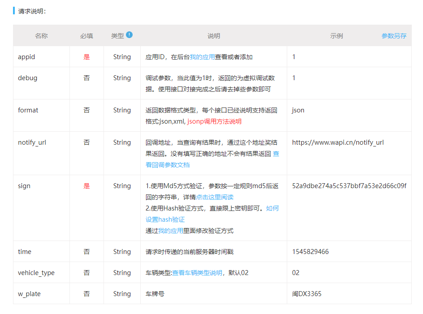The height and width of the screenshot is (314, 423).
Task: Click the 必填 column header
Action: (x=86, y=36)
